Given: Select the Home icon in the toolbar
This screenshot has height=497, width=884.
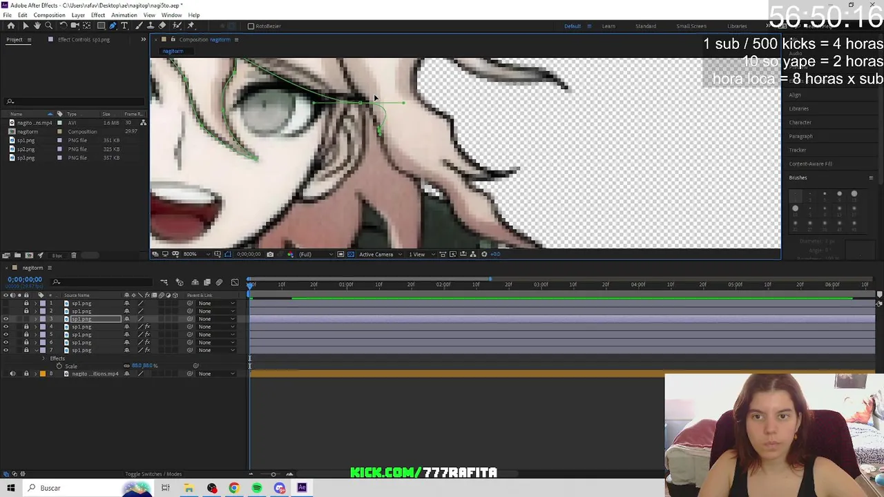Looking at the screenshot, I should (11, 26).
